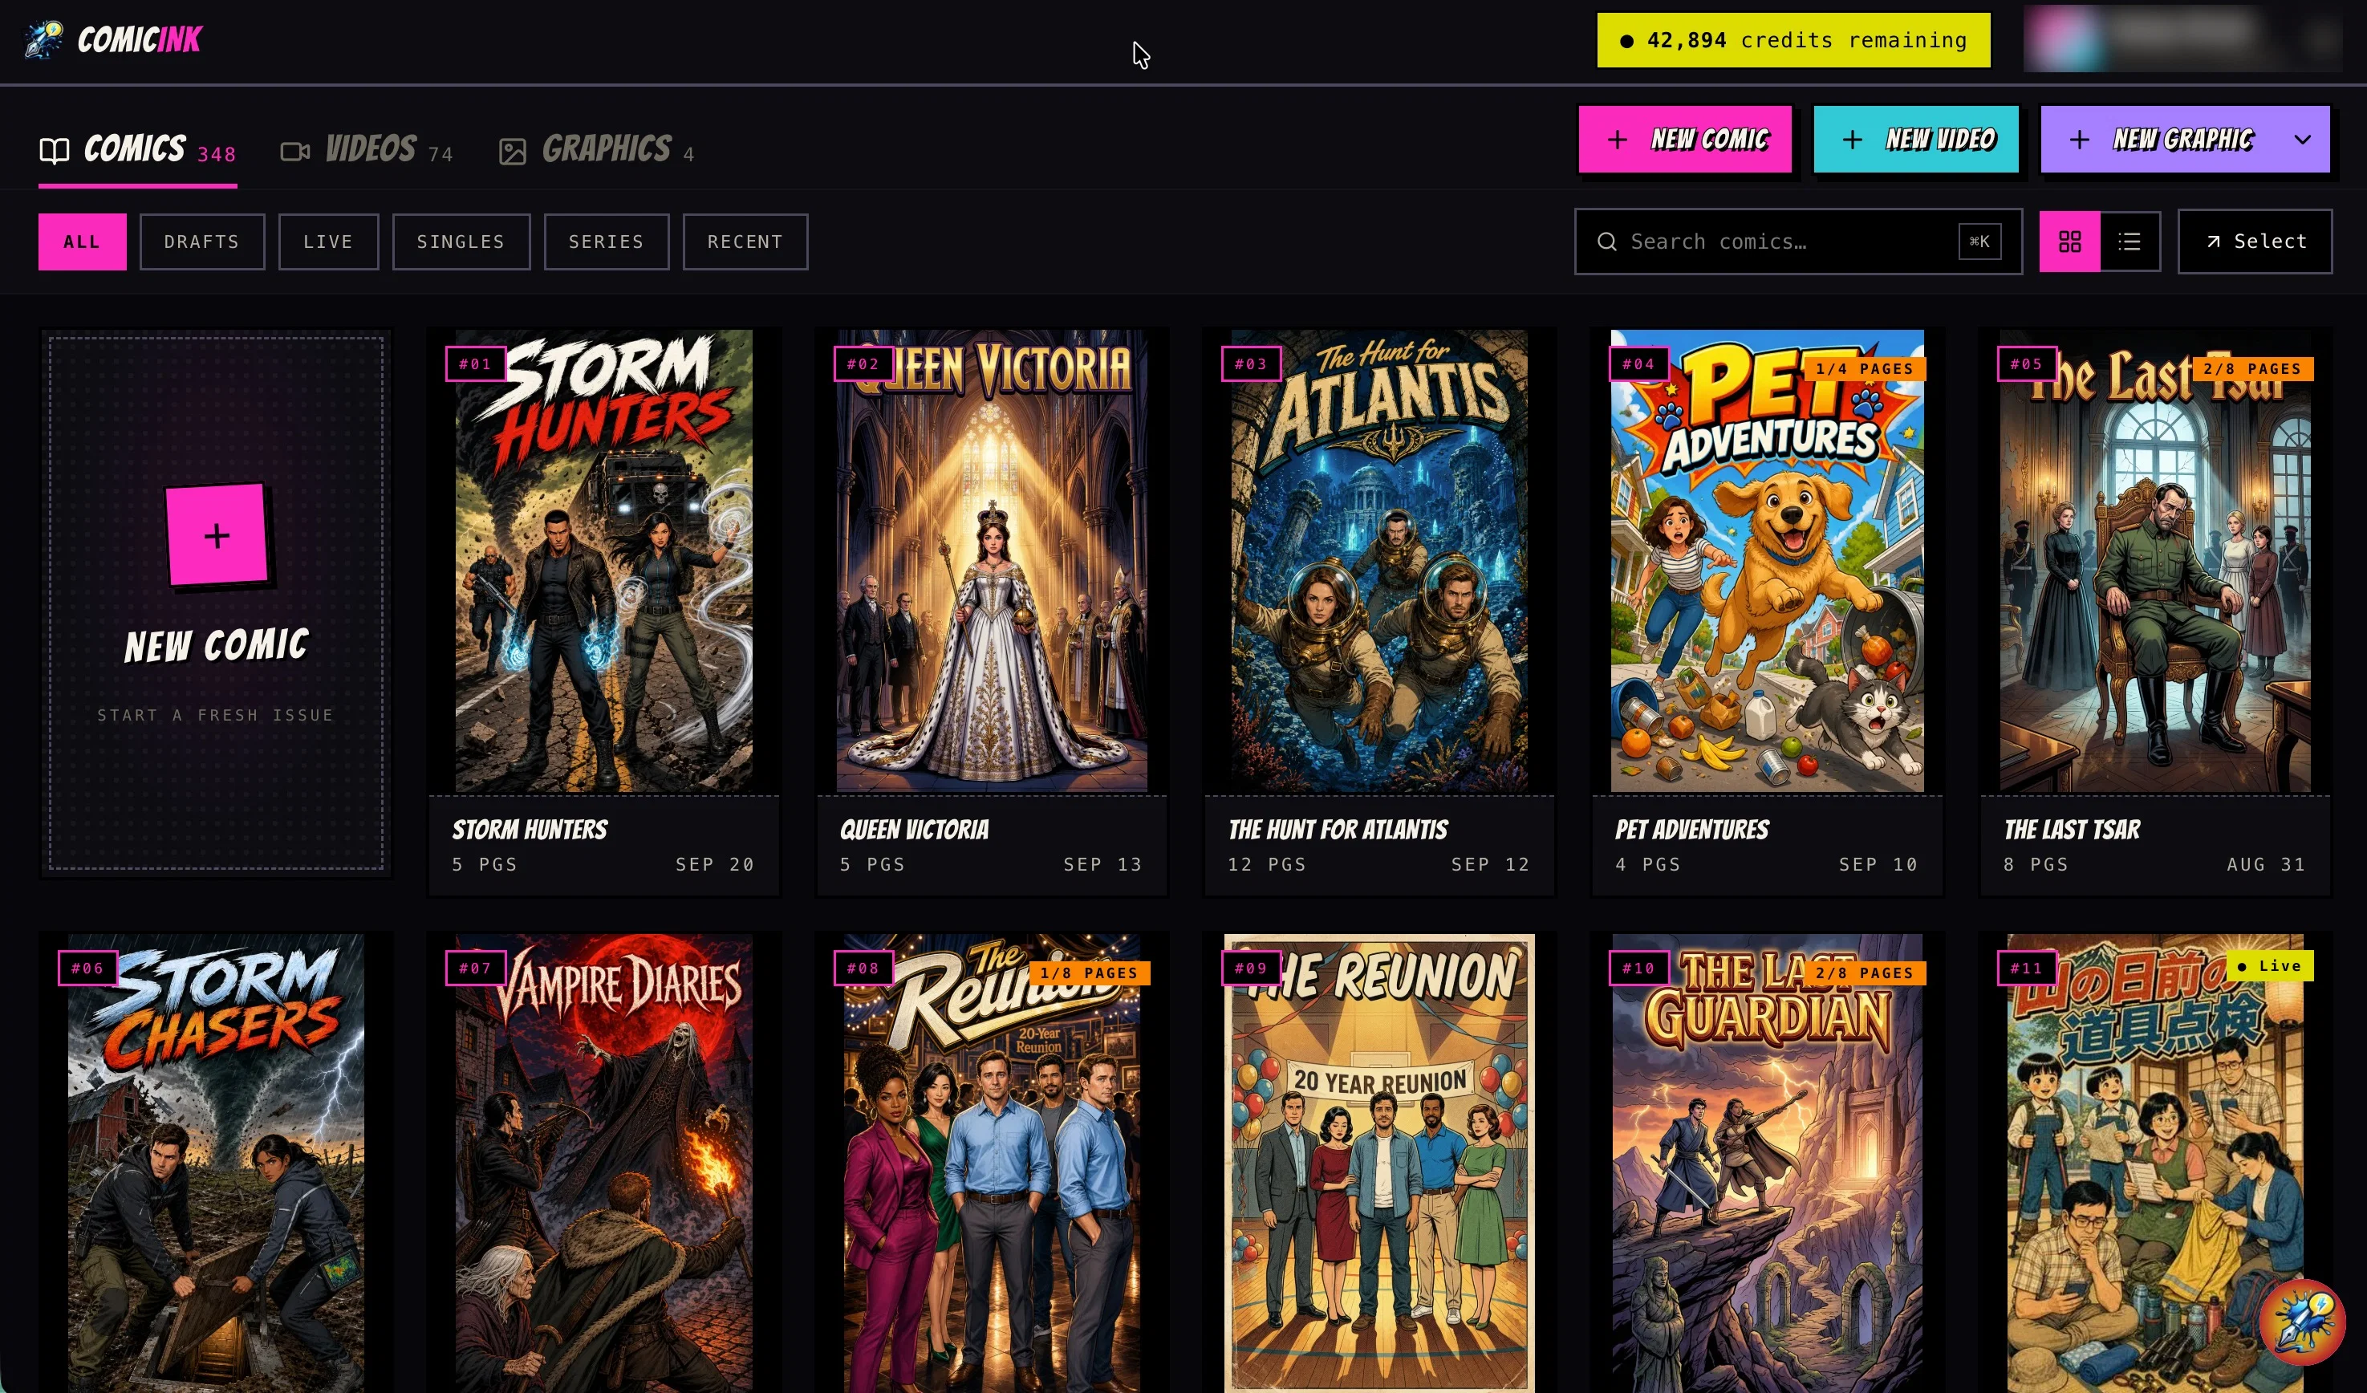Click the #06 badge on Storm Chasers
The image size is (2367, 1393).
(x=87, y=968)
